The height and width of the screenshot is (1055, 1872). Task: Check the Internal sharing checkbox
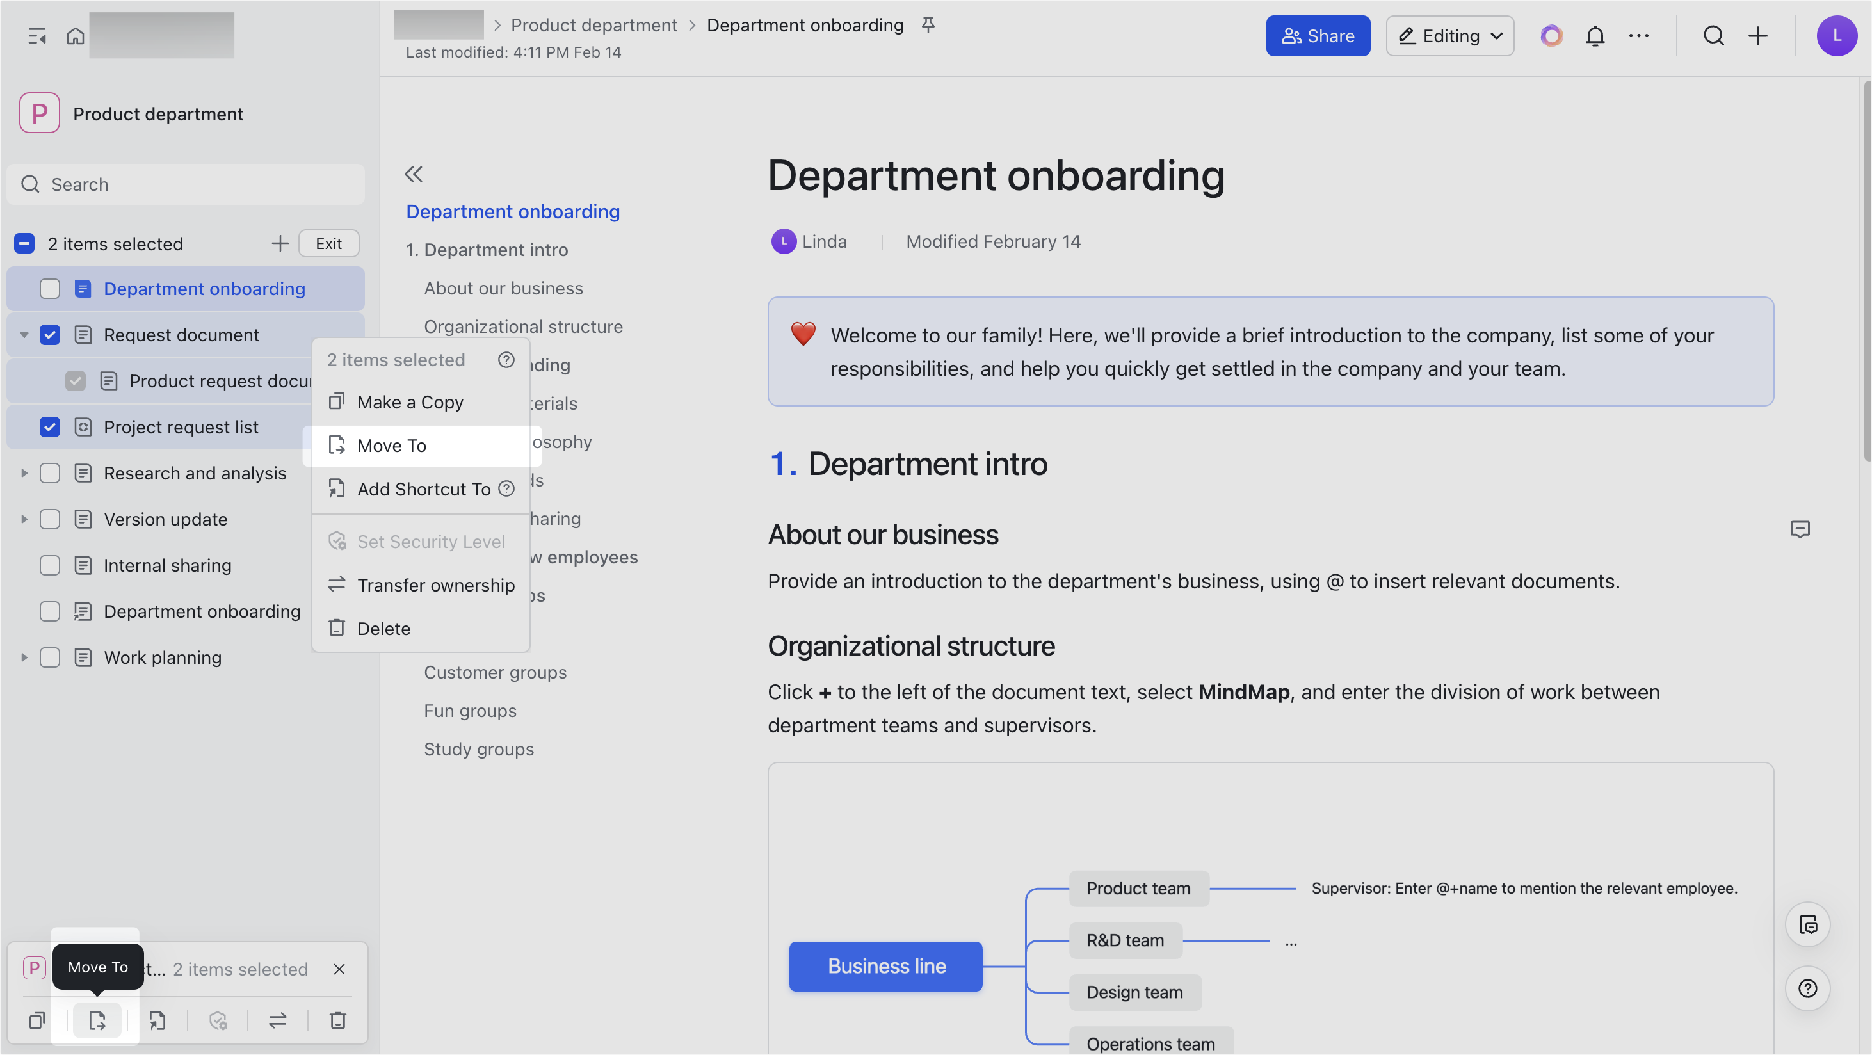pyautogui.click(x=50, y=565)
